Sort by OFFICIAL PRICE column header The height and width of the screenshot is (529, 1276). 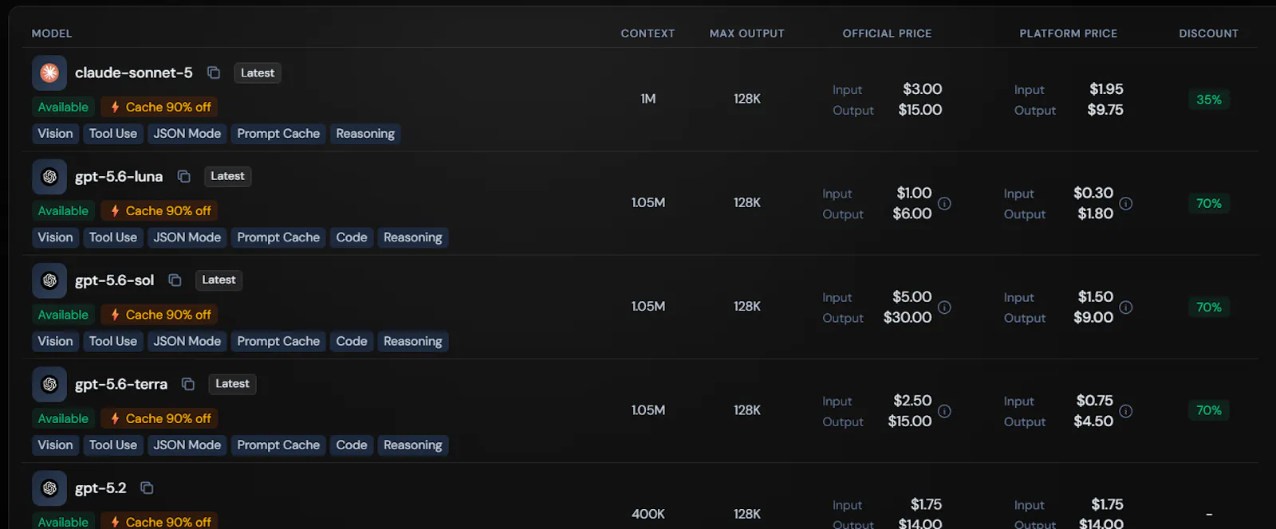point(887,33)
